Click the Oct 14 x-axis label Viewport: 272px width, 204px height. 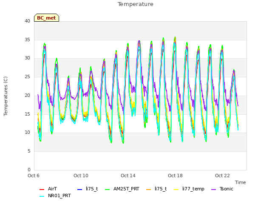point(128,176)
